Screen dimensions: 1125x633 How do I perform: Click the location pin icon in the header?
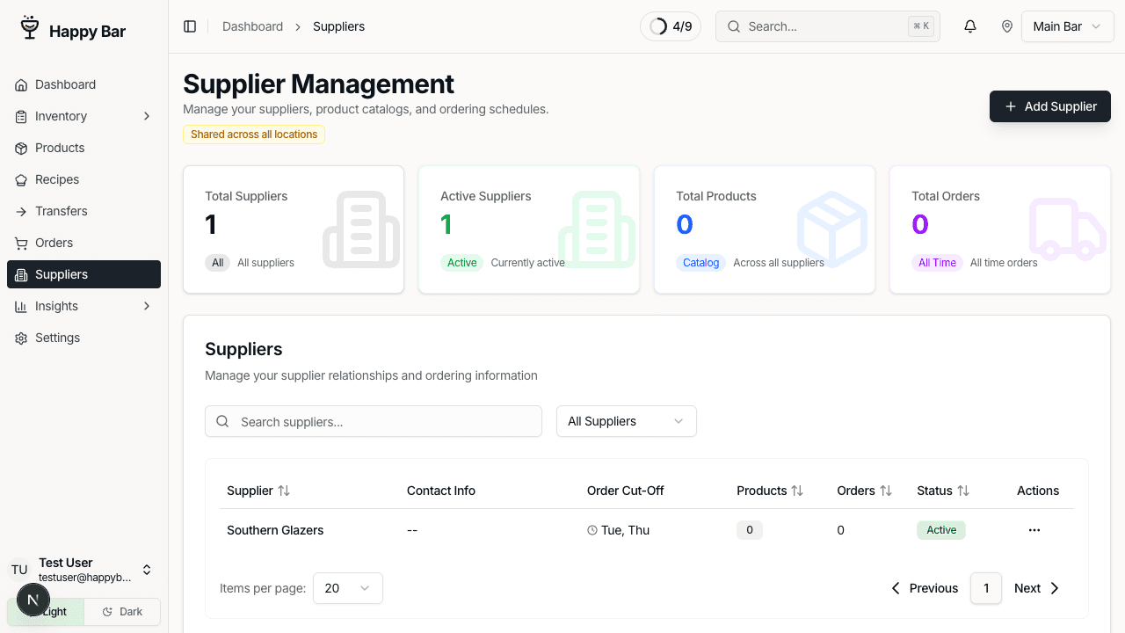click(x=1007, y=26)
